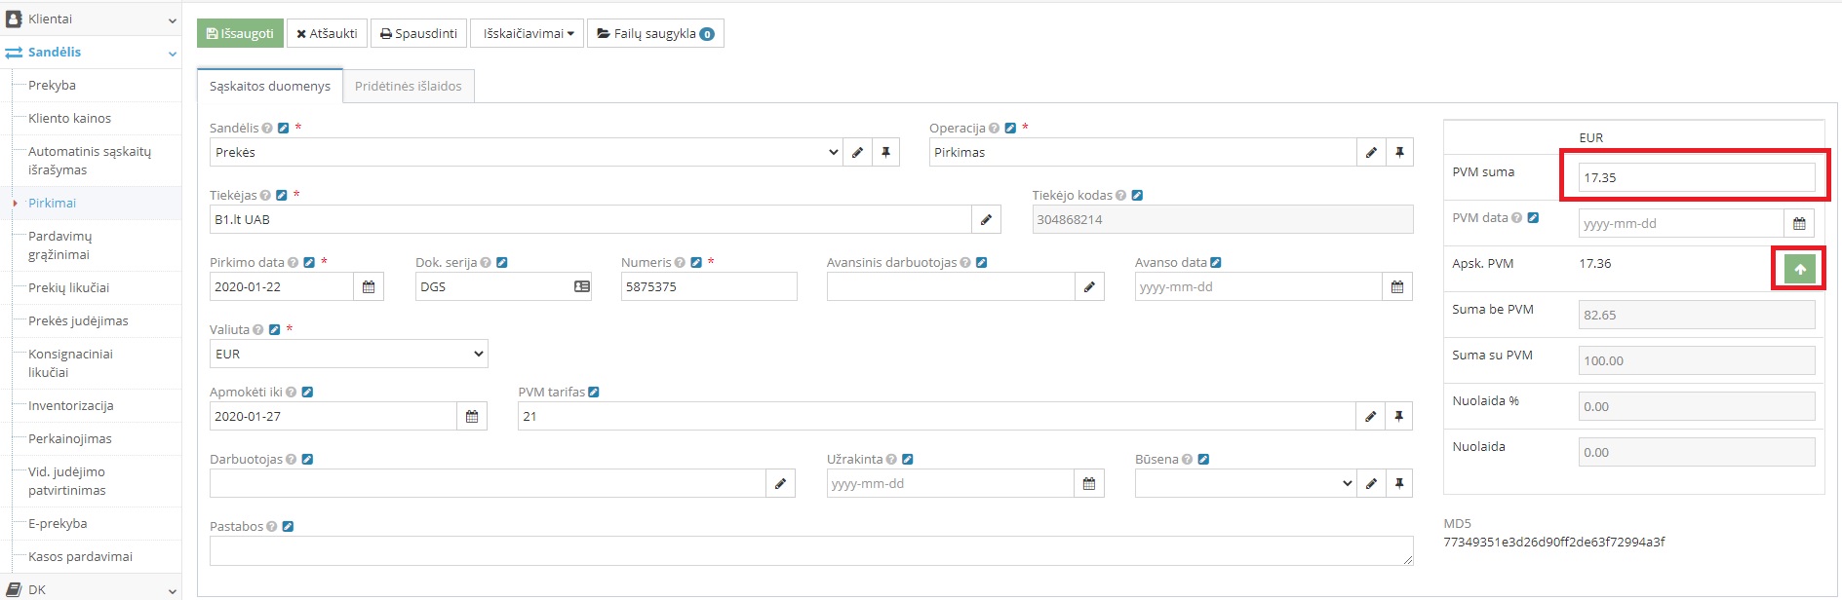Viewport: 1842px width, 600px height.
Task: Click the green arrow next to Apsk. PVM
Action: tap(1799, 270)
